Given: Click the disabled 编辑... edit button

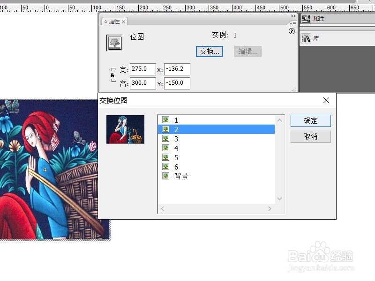Looking at the screenshot, I should point(248,52).
